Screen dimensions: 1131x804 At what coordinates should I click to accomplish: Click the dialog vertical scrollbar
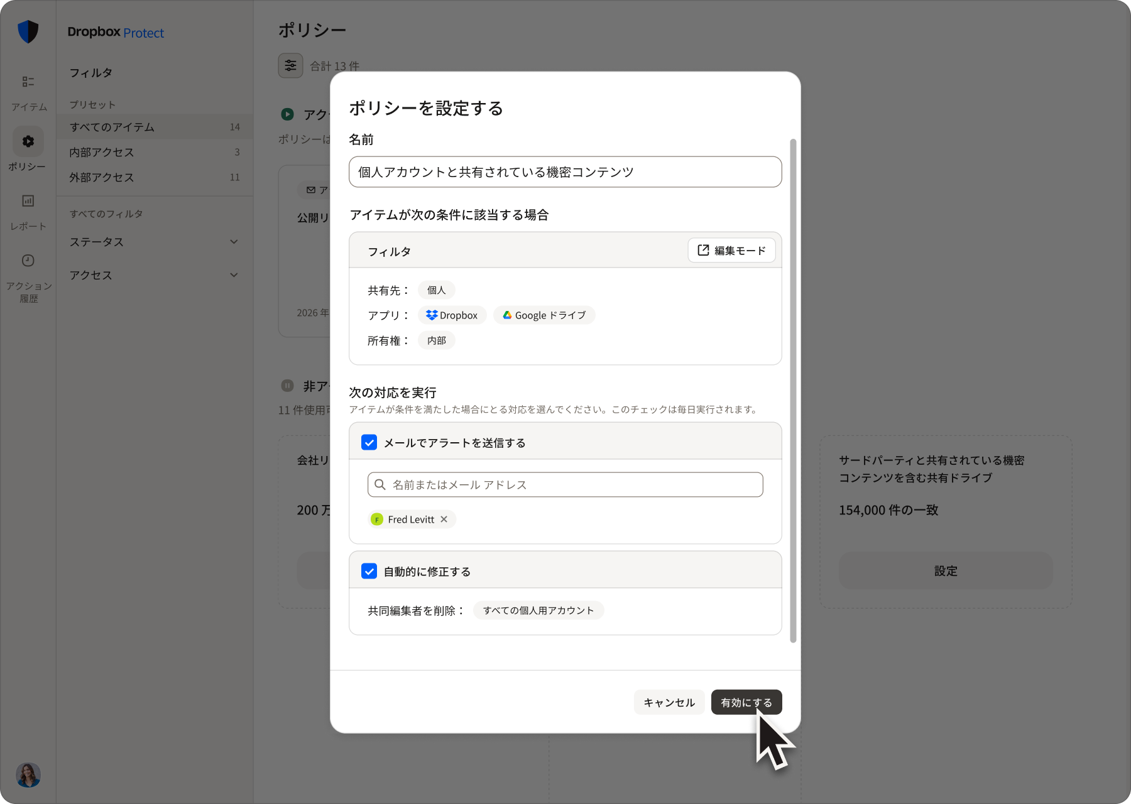(x=793, y=389)
